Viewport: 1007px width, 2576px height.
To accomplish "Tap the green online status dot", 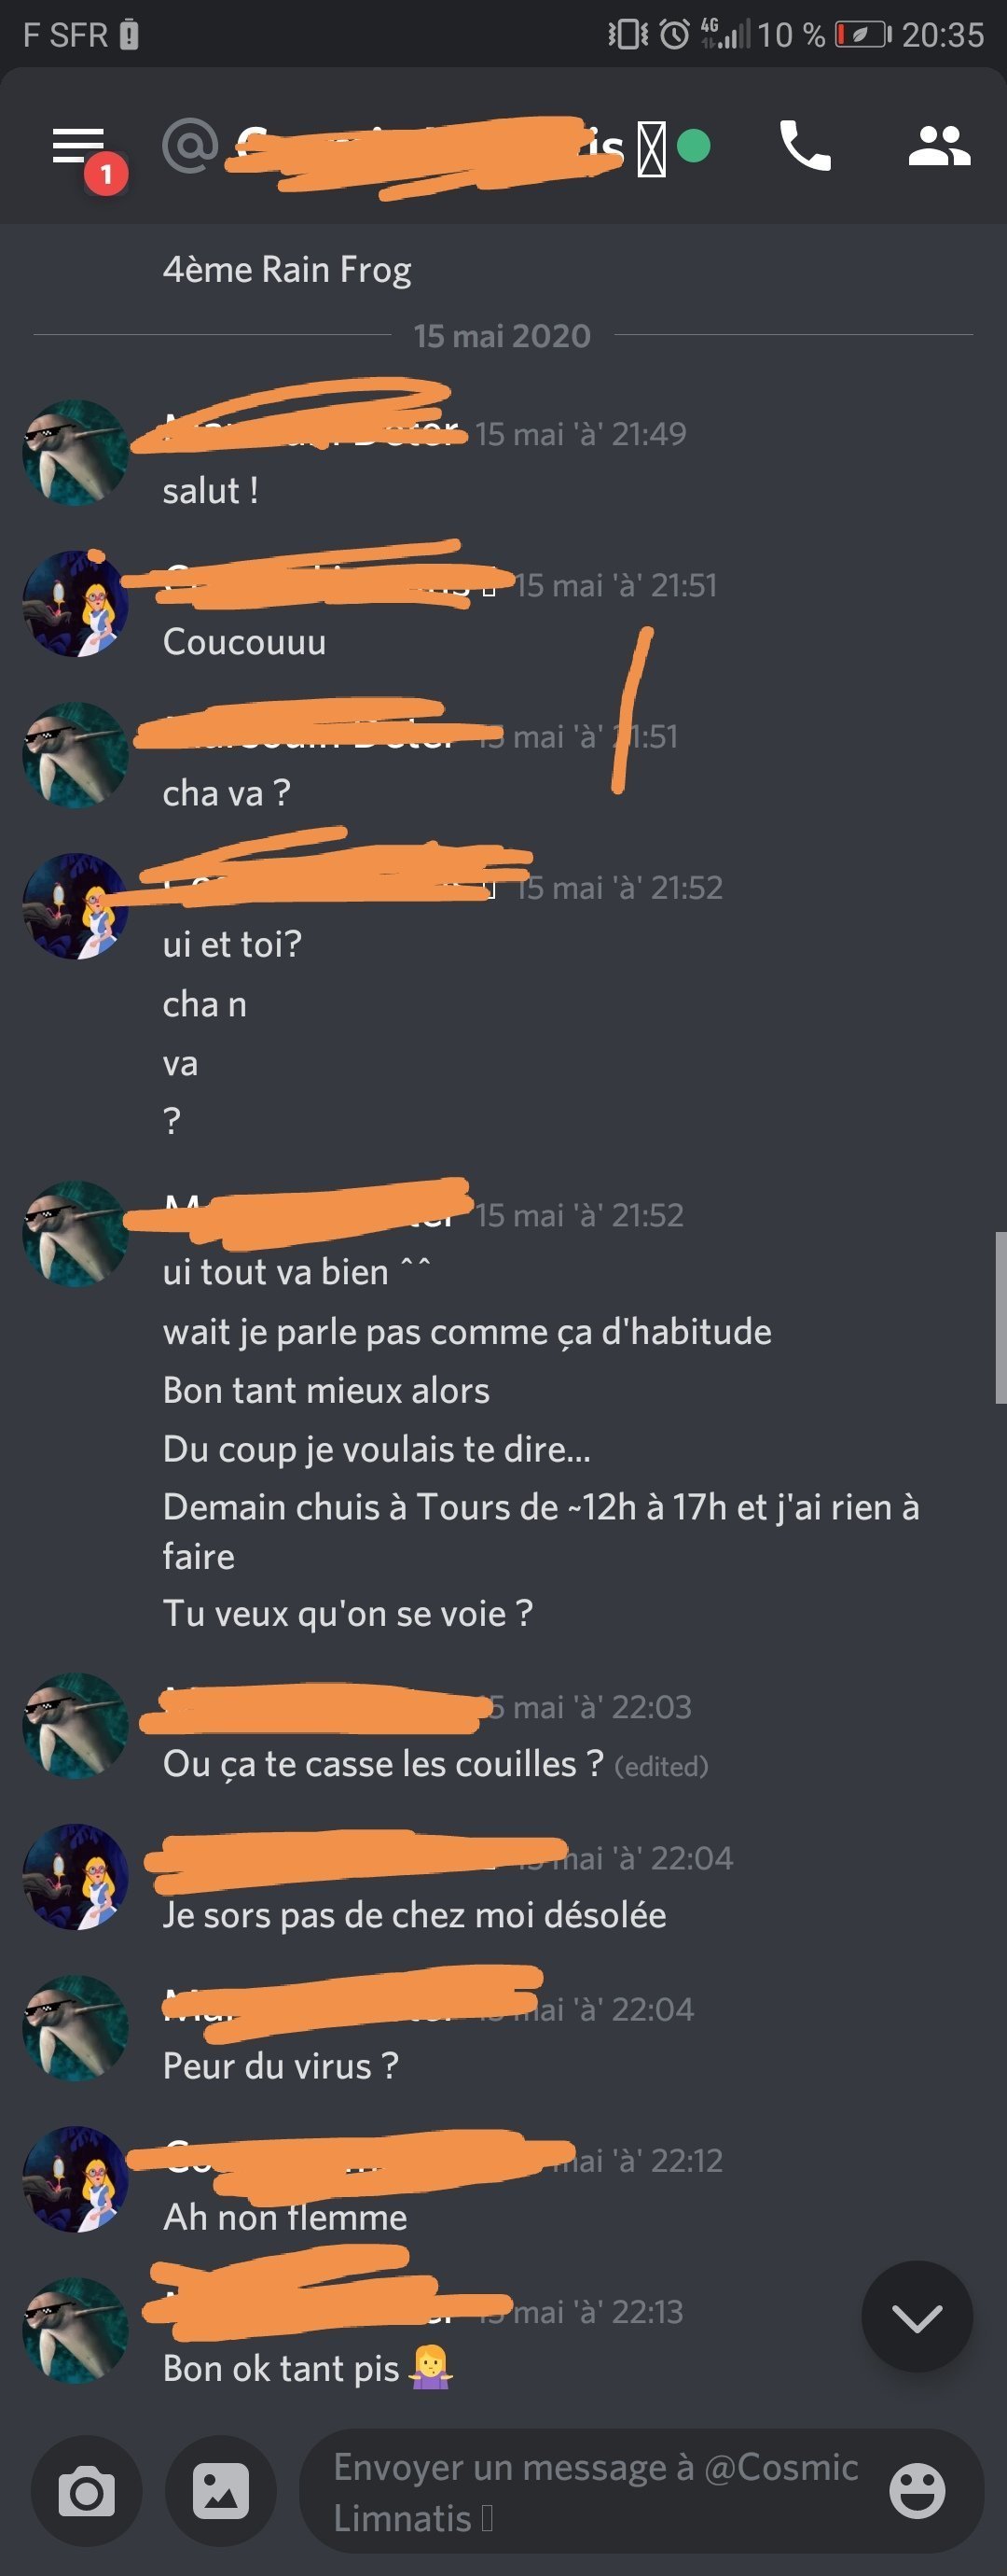I will pos(694,146).
